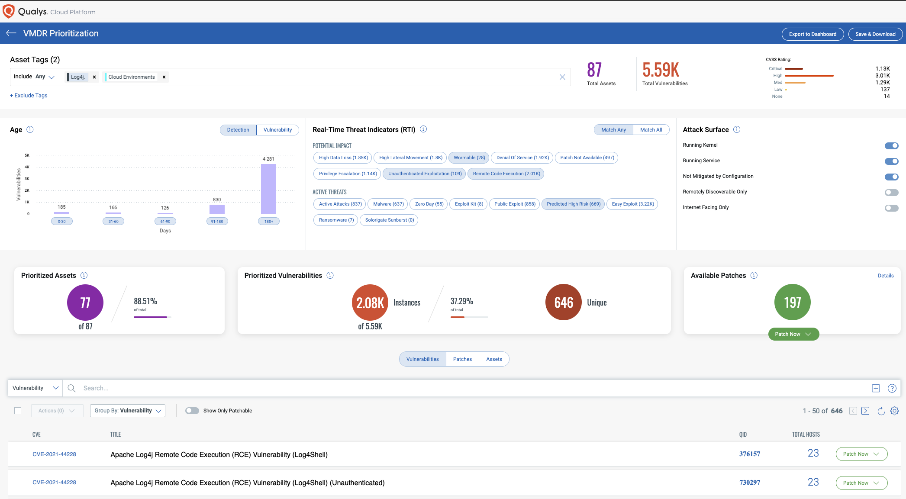Toggle Running Service switch
The height and width of the screenshot is (499, 906).
tap(892, 161)
